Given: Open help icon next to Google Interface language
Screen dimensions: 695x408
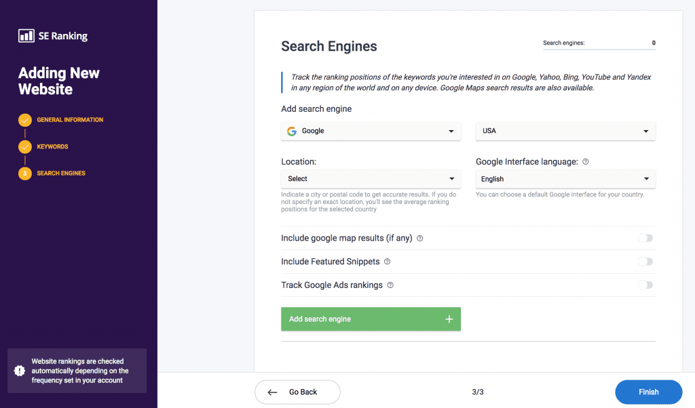Looking at the screenshot, I should (586, 162).
